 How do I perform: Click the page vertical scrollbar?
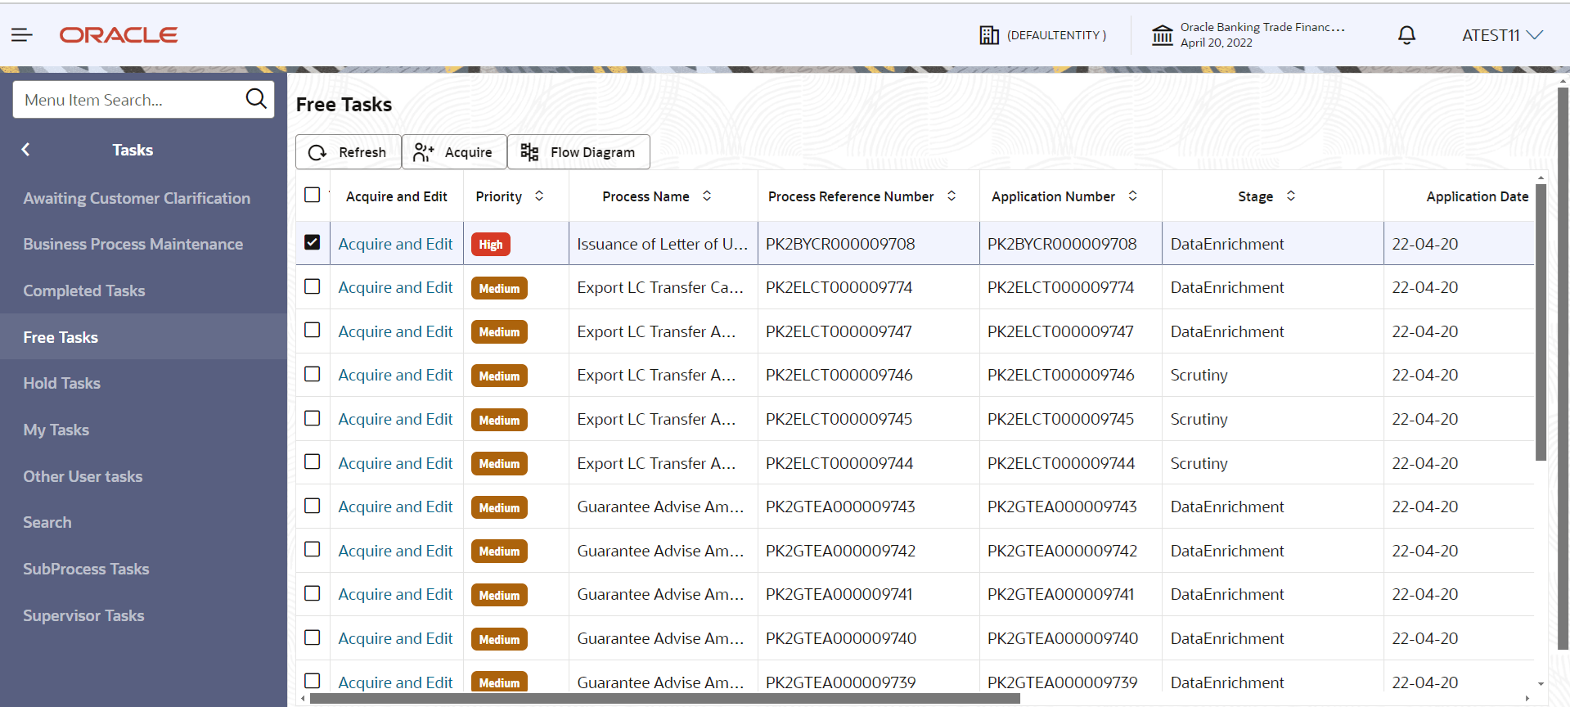pyautogui.click(x=1563, y=368)
